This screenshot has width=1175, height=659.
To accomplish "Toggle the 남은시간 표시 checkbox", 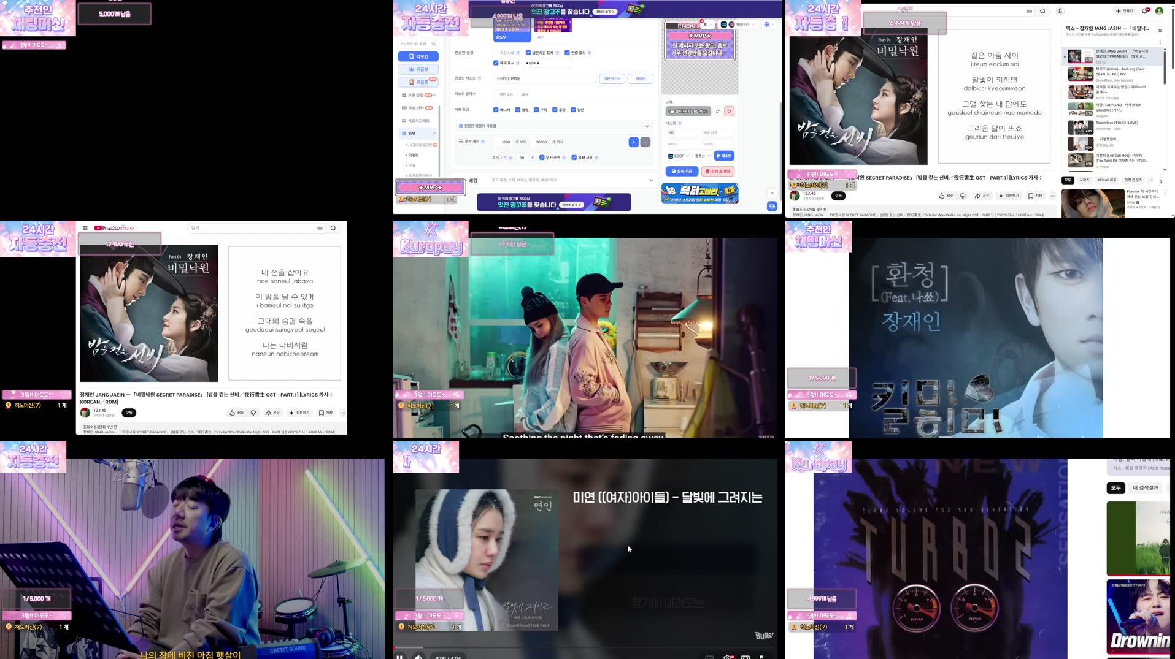I will click(528, 53).
